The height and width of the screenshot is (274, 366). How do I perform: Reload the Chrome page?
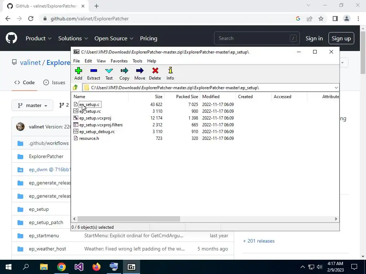pos(31,19)
